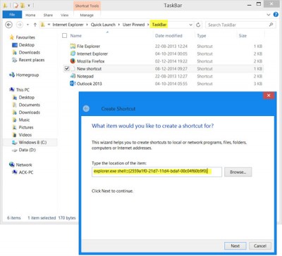Image resolution: width=282 pixels, height=256 pixels.
Task: Click the Browse... button
Action: point(238,172)
